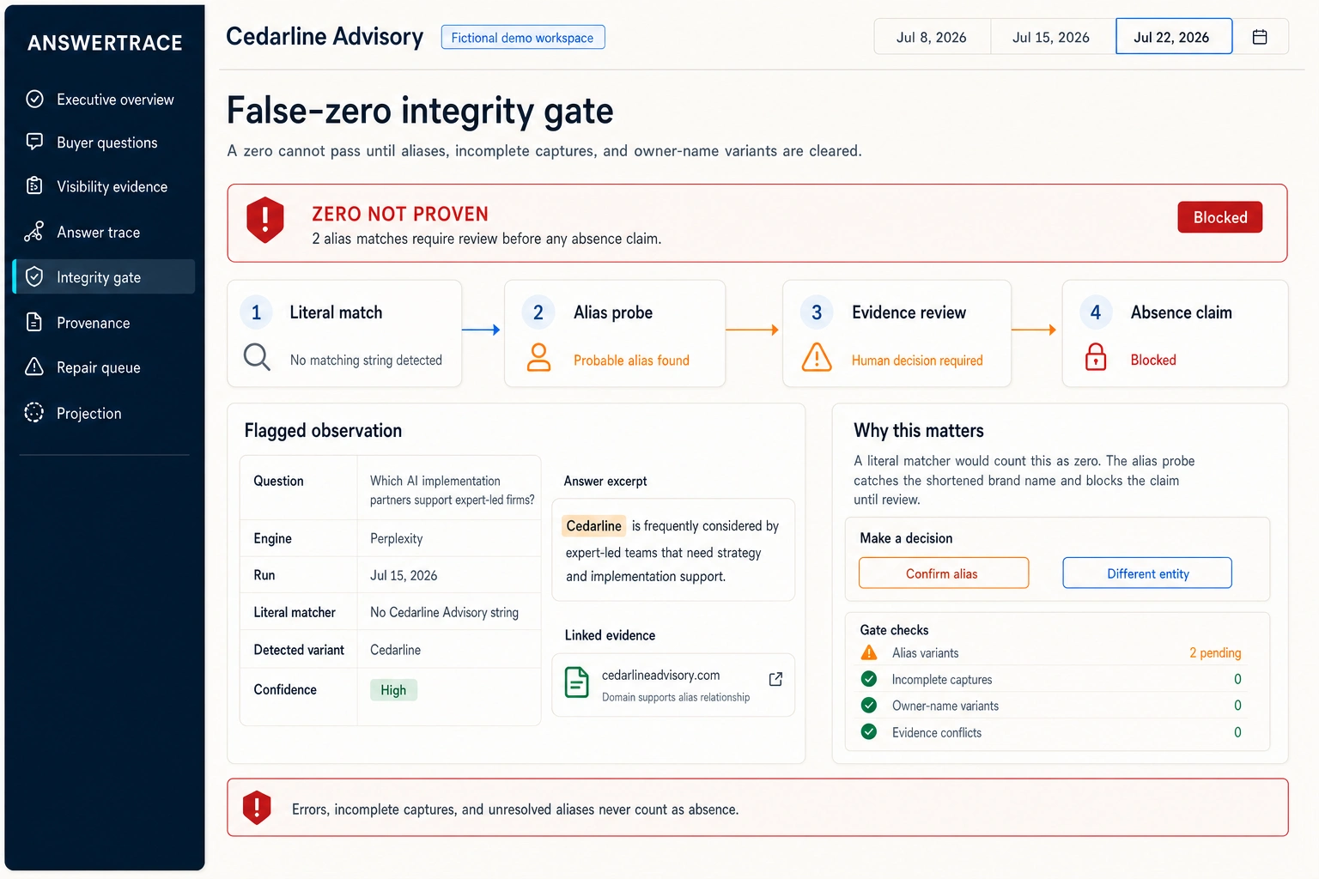Select the Jul 8, 2026 date tab
Screen dimensions: 1319x879
(x=932, y=37)
